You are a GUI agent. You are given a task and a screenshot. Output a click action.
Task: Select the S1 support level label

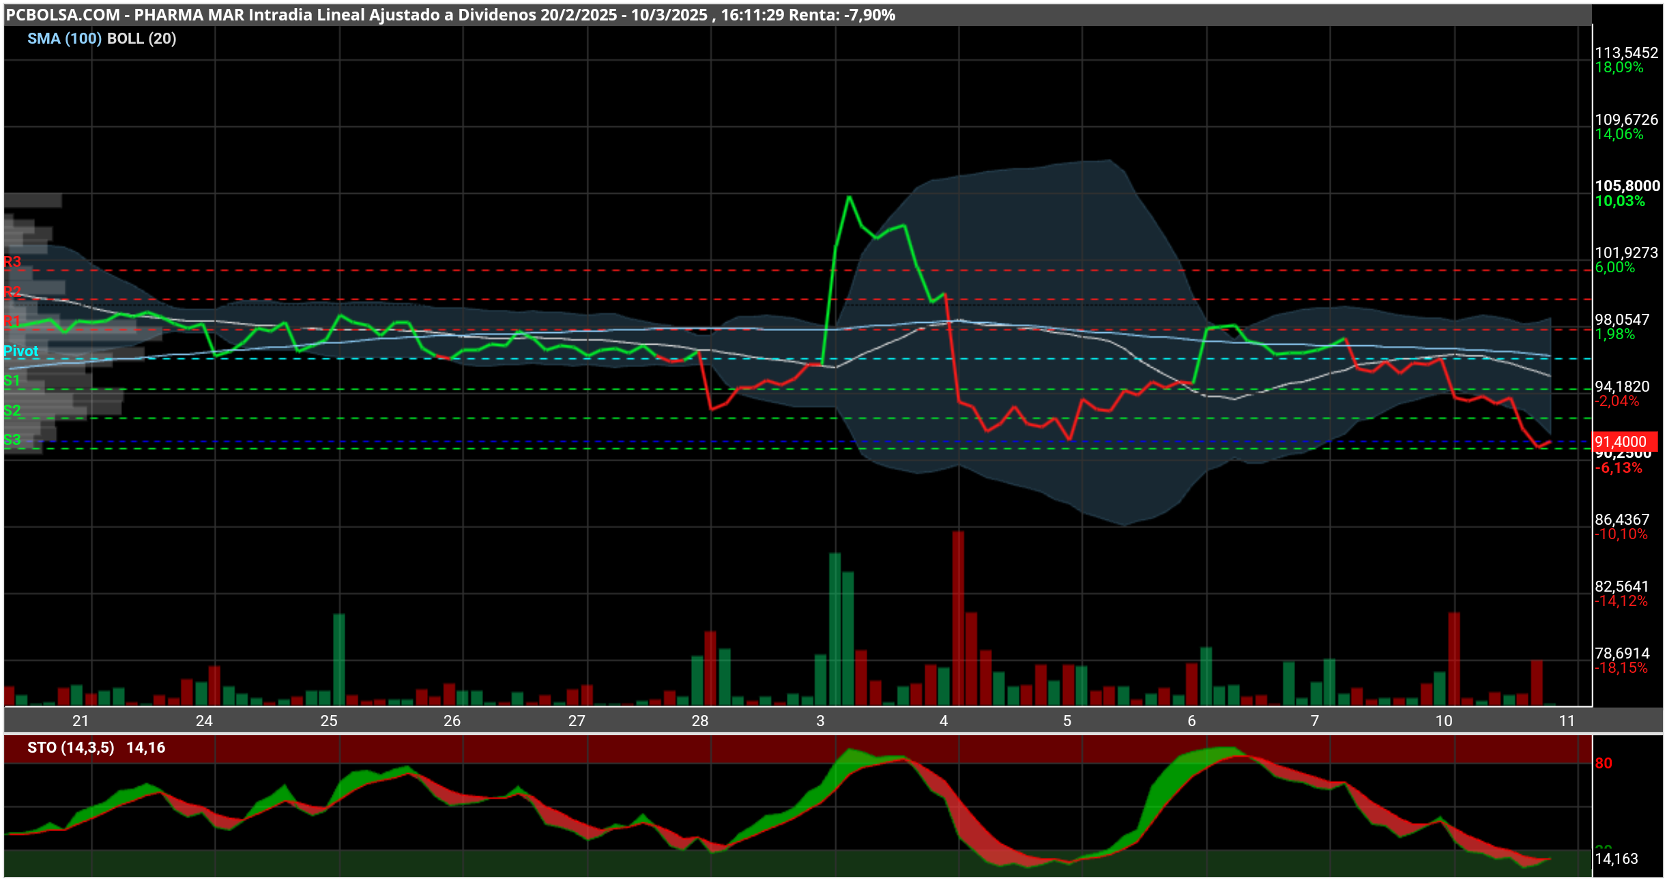[12, 381]
